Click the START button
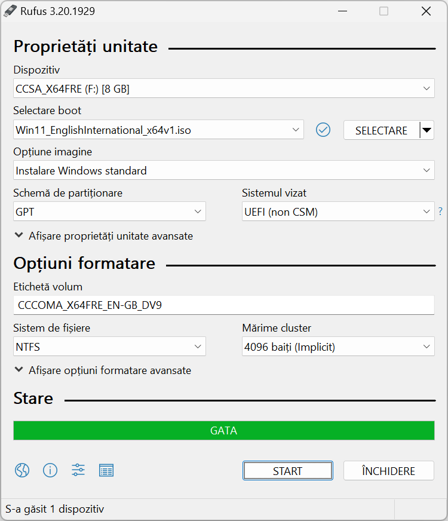 click(287, 470)
